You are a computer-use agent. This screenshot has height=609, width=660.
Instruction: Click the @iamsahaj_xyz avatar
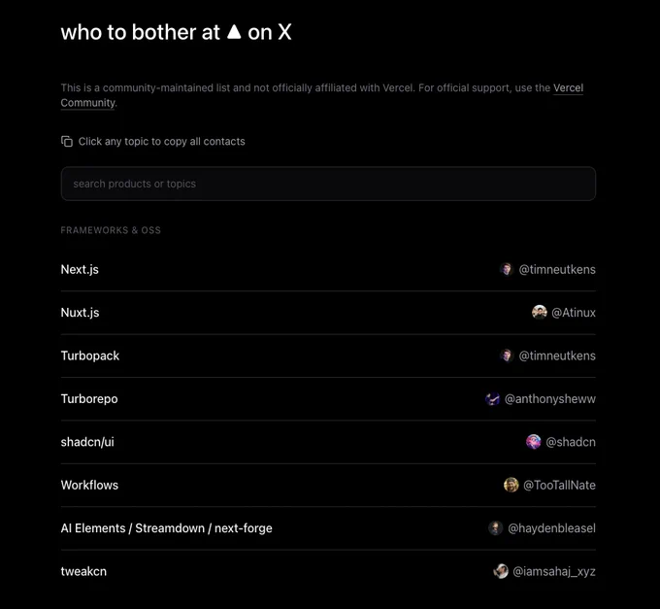tap(501, 571)
